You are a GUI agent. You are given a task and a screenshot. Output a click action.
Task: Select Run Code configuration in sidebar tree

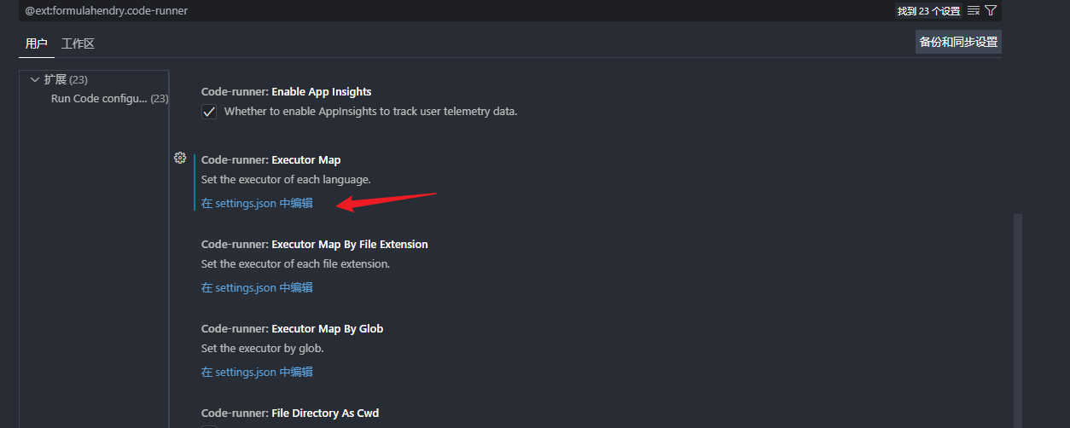(x=101, y=99)
